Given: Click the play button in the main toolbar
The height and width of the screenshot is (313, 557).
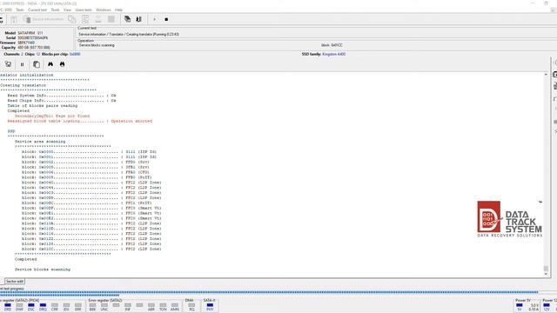Looking at the screenshot, I should [155, 19].
